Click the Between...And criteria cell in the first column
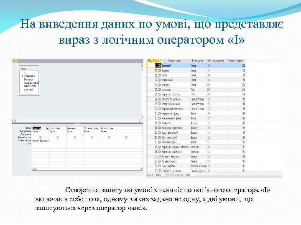 click(41, 141)
